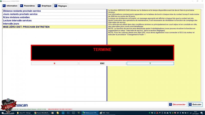Image resolution: width=205 pixels, height=115 pixels.
Task: Open Chrome Passion Alfa taskbar item
Action: [x=41, y=113]
